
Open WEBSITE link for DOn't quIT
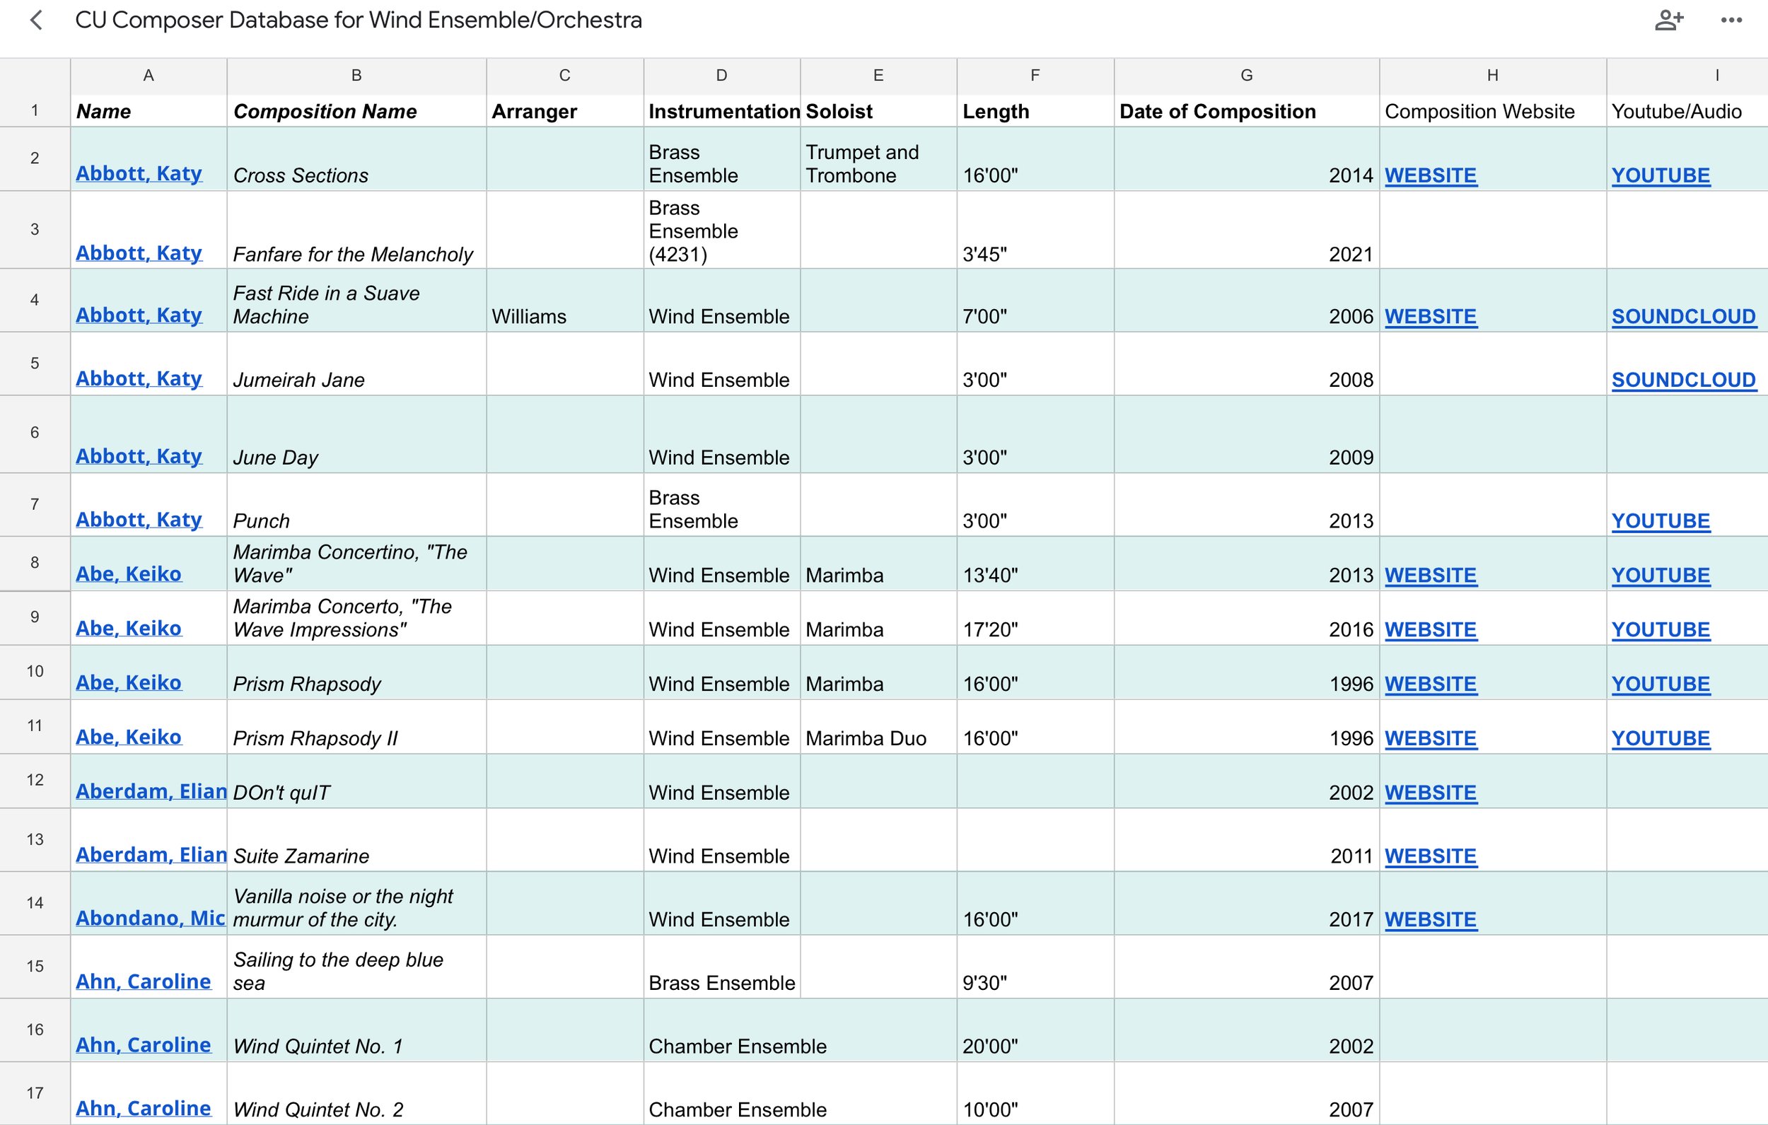click(1430, 793)
